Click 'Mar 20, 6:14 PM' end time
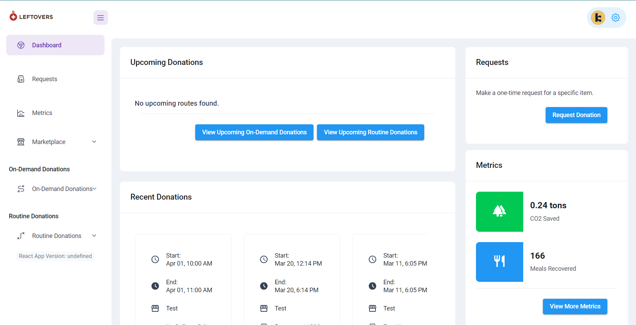 click(x=297, y=290)
